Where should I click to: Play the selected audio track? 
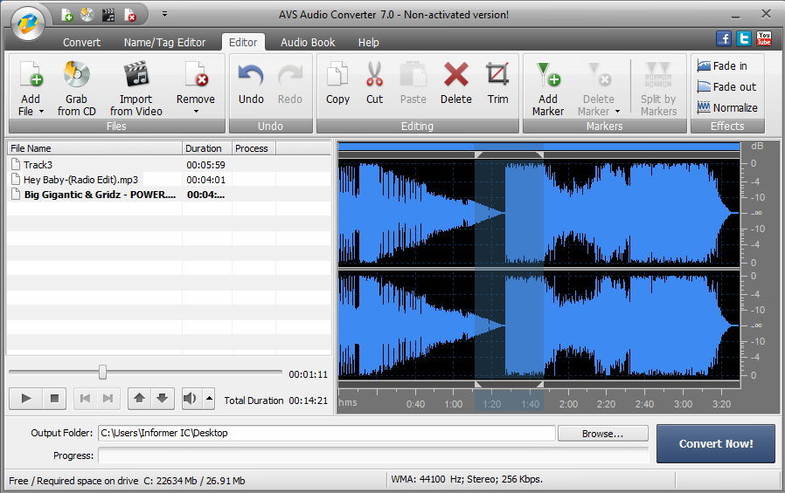(x=26, y=398)
